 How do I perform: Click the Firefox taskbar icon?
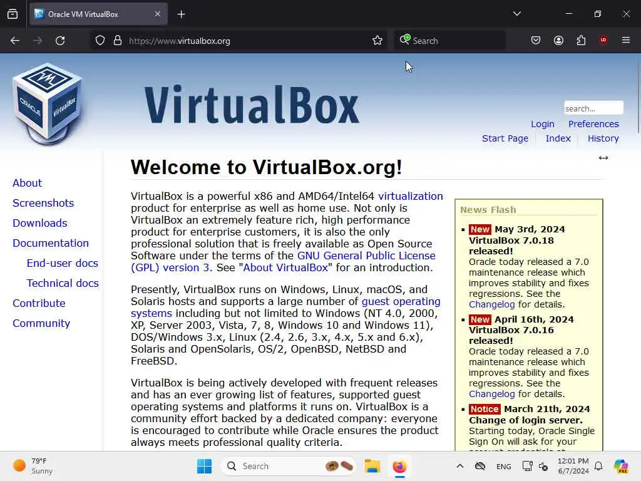point(399,466)
